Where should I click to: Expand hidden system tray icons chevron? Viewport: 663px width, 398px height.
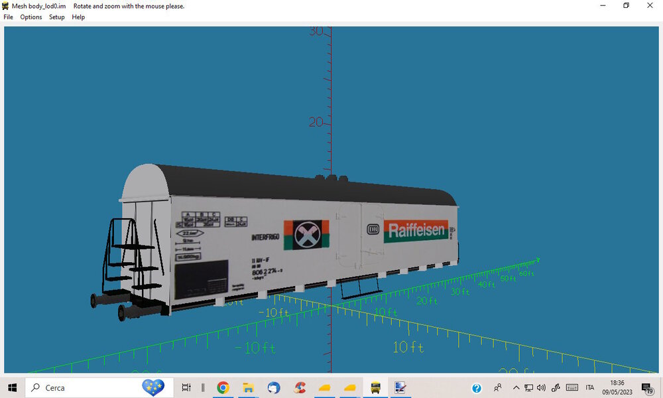(x=516, y=387)
